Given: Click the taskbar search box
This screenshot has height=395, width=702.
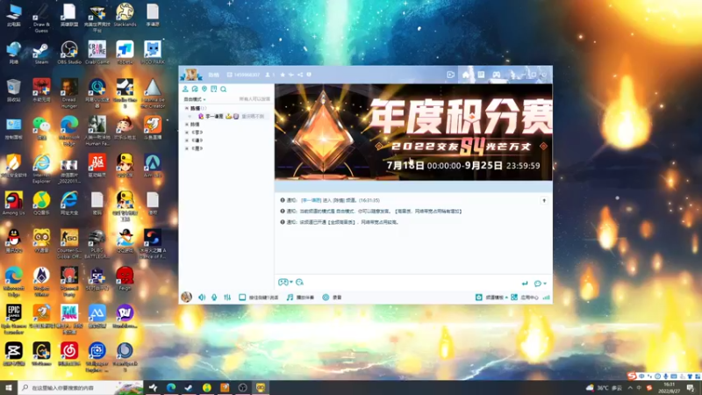Looking at the screenshot, I should point(81,387).
